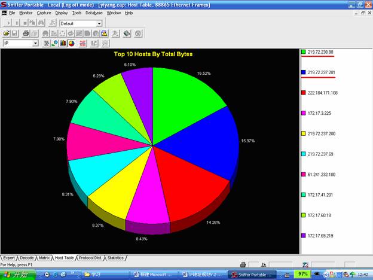Open the Display menu
The image size is (373, 280).
coord(62,13)
